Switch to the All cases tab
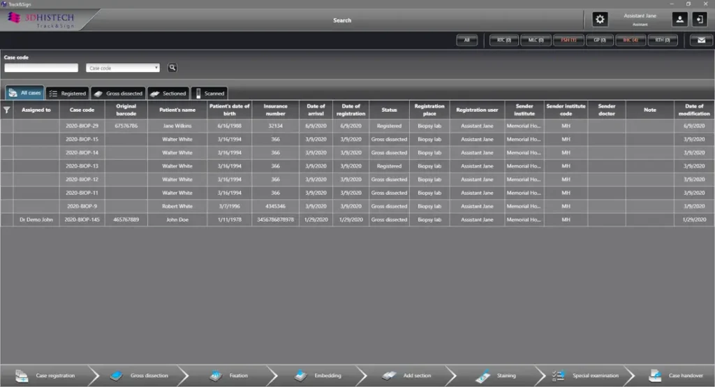This screenshot has width=715, height=387. coord(24,93)
